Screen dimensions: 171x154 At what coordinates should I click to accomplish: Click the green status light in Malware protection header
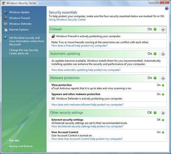155,78
